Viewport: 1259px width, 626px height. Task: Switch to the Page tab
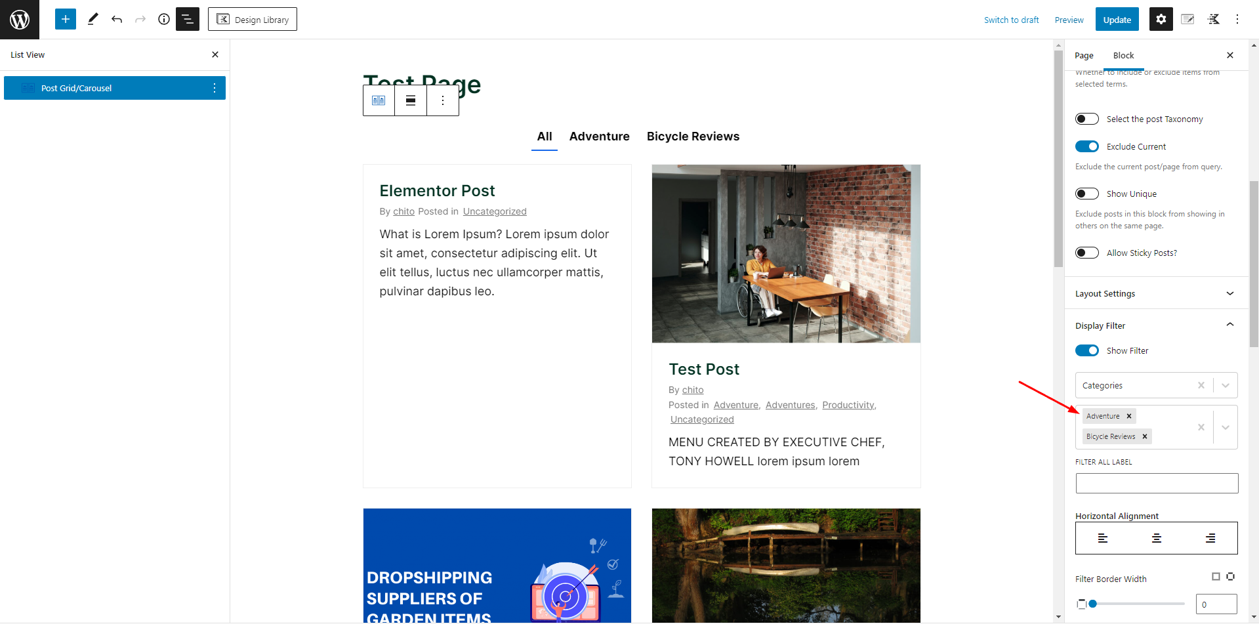1084,55
